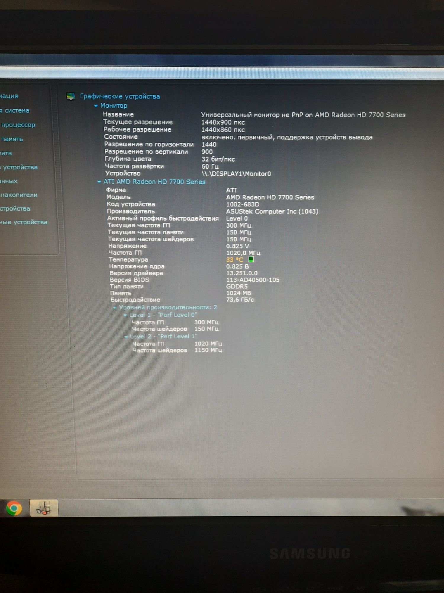
Task: Click the Версия драйвера row label
Action: (x=136, y=273)
